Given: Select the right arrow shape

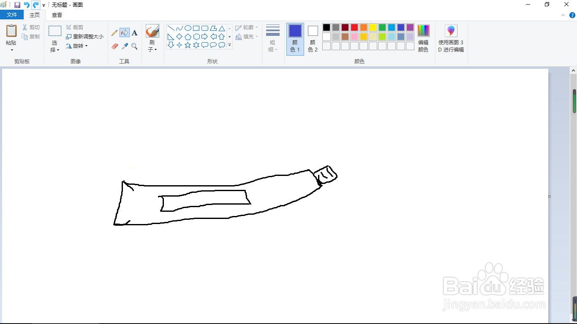Looking at the screenshot, I should (205, 37).
